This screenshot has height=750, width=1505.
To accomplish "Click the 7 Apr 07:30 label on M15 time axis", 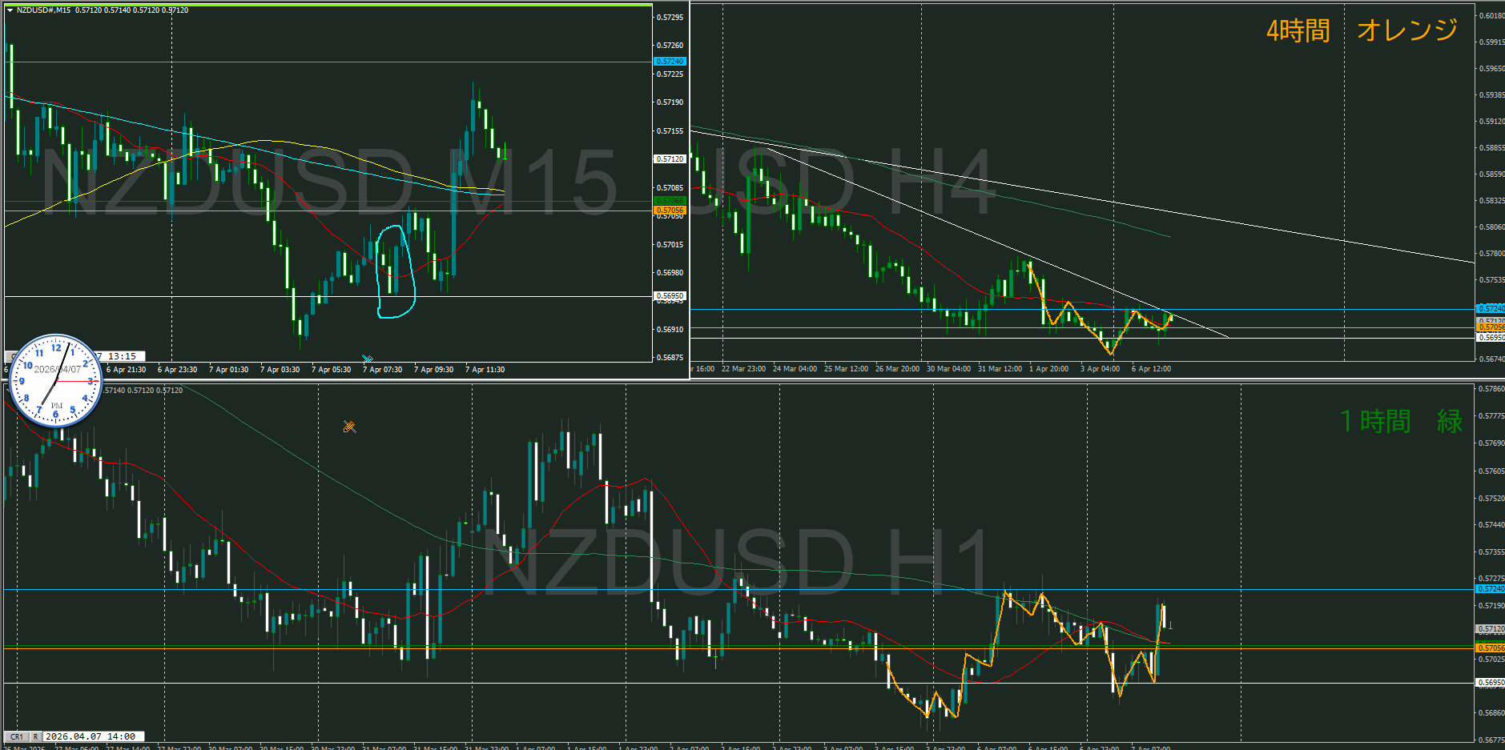I will [x=382, y=370].
